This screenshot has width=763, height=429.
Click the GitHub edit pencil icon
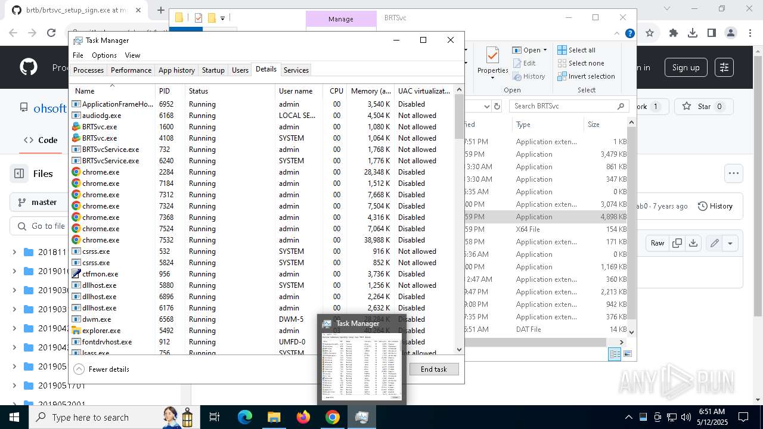(x=714, y=243)
